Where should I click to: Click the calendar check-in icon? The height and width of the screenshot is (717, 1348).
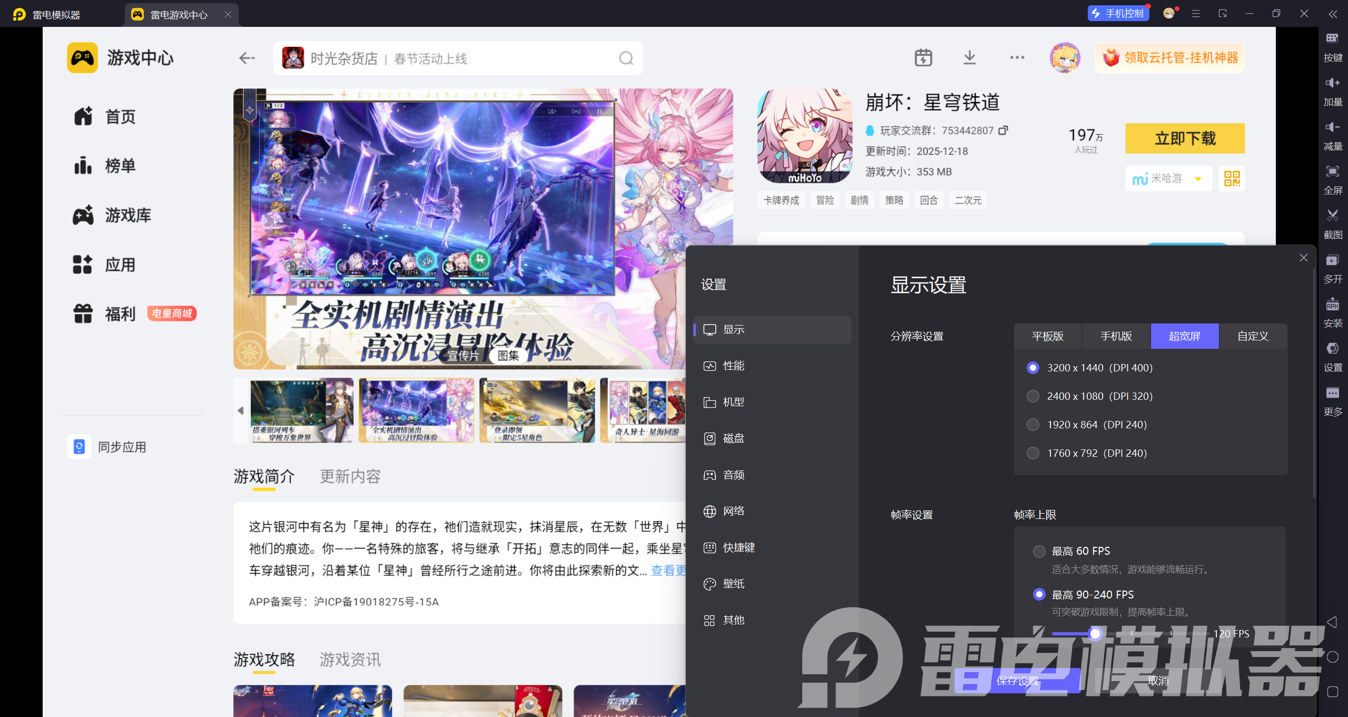[923, 57]
